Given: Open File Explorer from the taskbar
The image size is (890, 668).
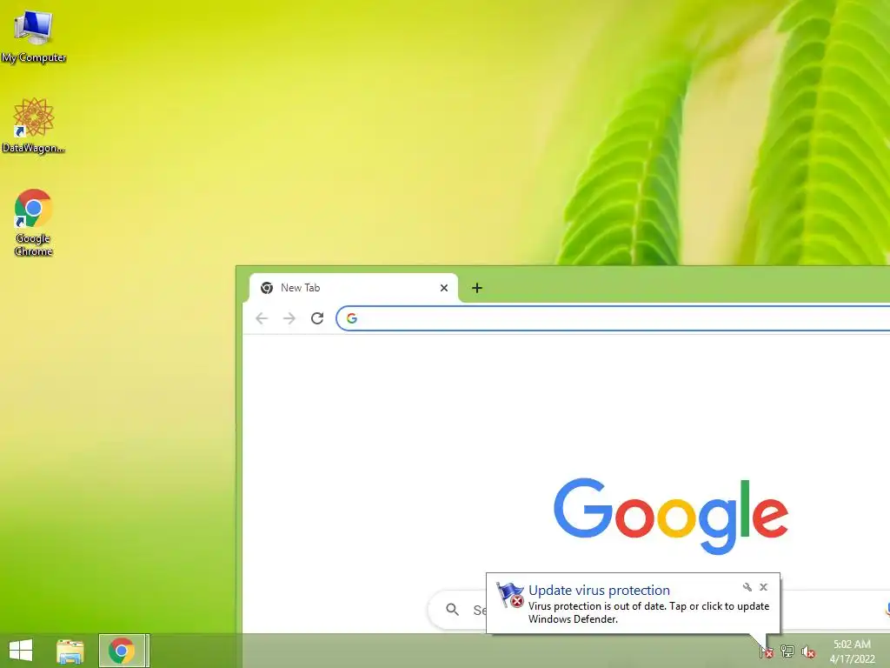Looking at the screenshot, I should (70, 651).
